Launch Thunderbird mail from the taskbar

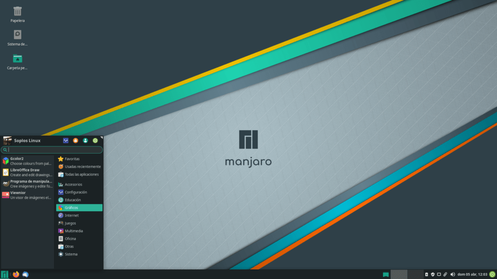25,274
